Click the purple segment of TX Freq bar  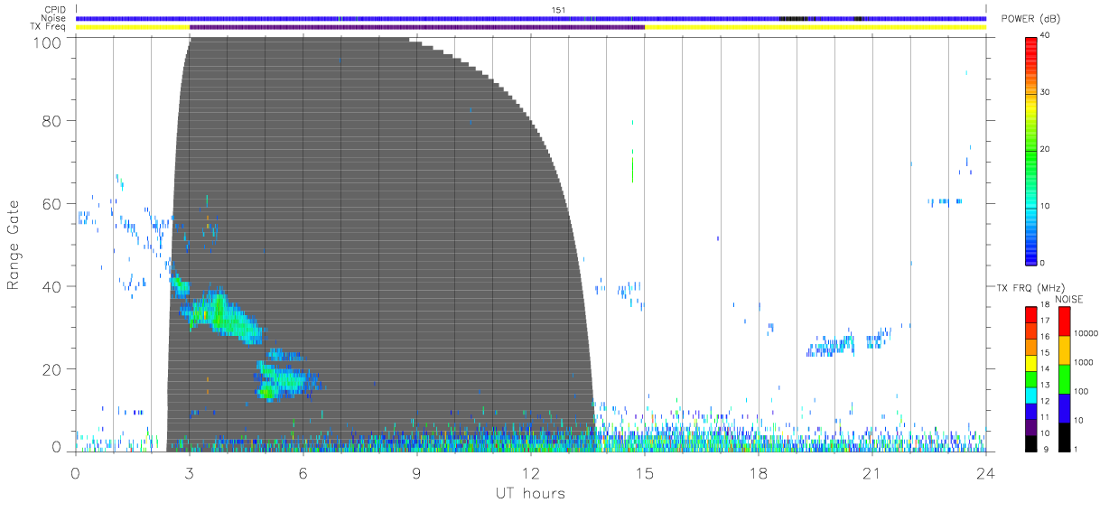click(x=417, y=27)
